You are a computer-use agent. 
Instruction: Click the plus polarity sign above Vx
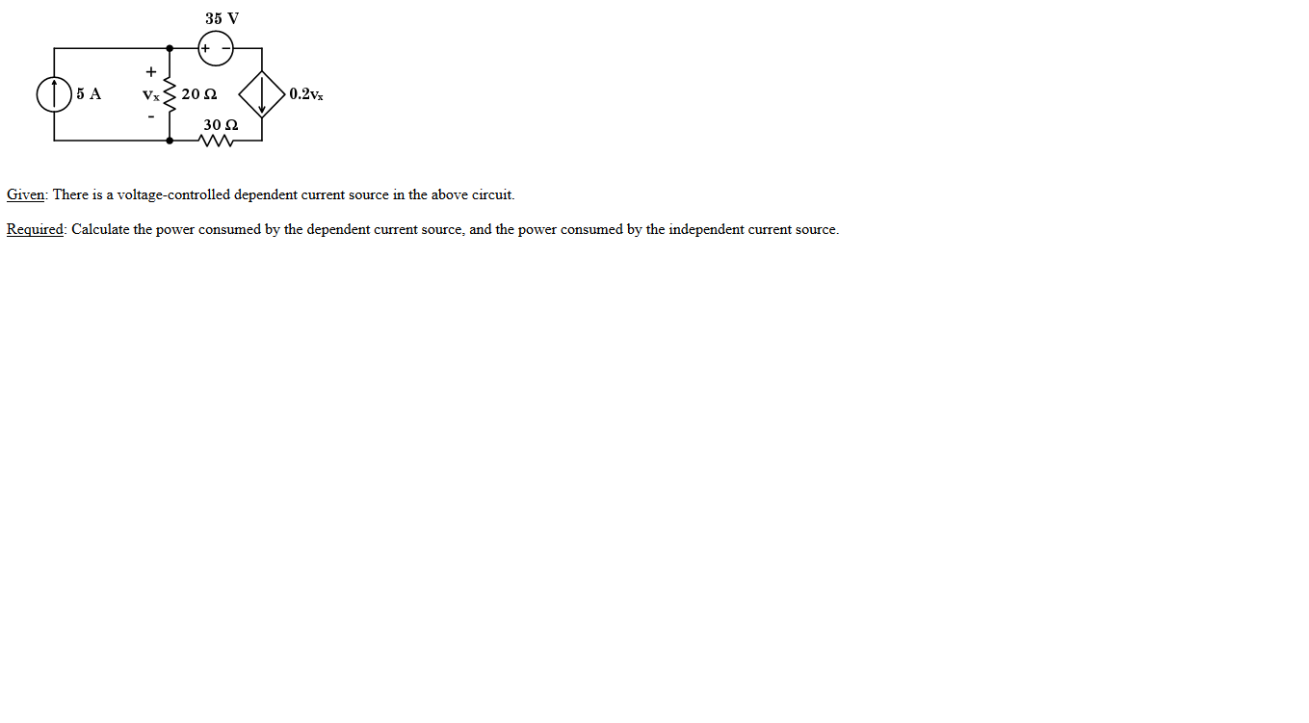click(x=150, y=71)
